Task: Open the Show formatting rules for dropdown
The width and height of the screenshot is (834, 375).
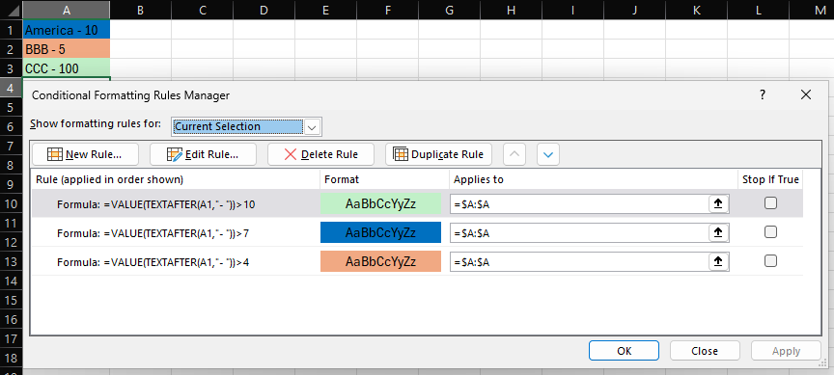Action: 313,127
